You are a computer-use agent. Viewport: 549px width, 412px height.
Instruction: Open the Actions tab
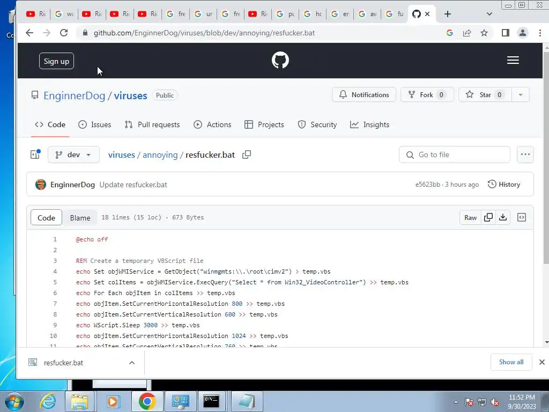tap(212, 124)
